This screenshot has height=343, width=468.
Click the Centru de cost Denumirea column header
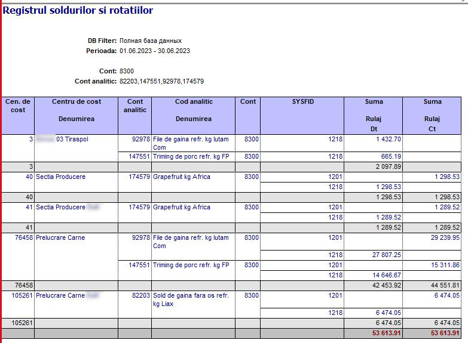coord(77,116)
